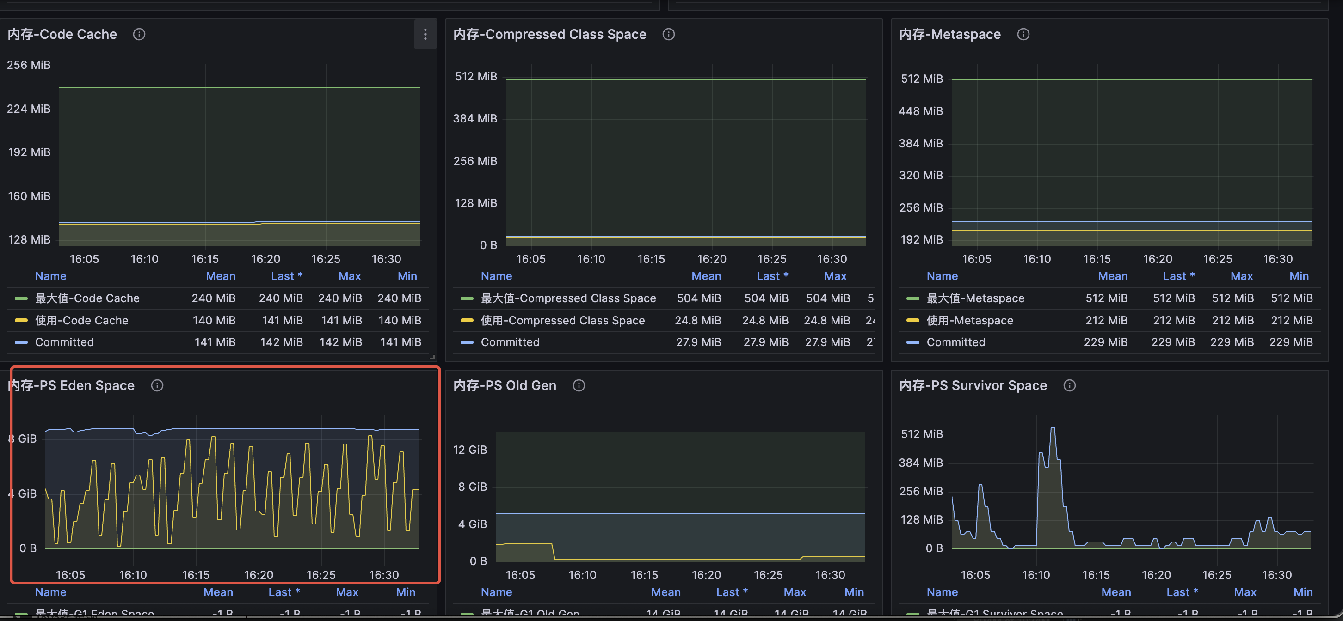Open 内存-PS Old Gen panel title menu
The image size is (1343, 621).
(x=504, y=385)
